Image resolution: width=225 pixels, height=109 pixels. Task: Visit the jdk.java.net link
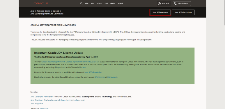(x=112, y=77)
